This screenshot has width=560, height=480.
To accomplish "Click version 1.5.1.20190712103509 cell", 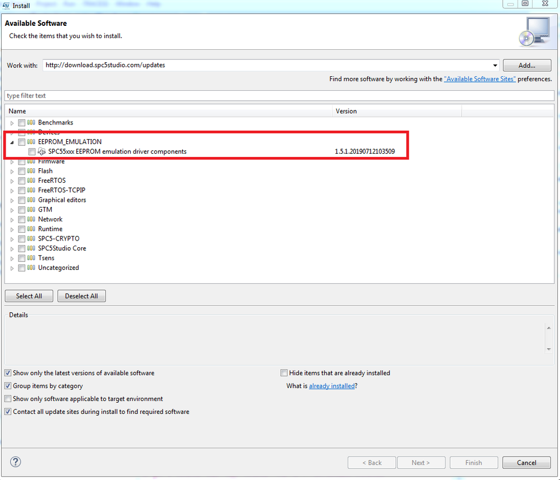I will [x=364, y=151].
